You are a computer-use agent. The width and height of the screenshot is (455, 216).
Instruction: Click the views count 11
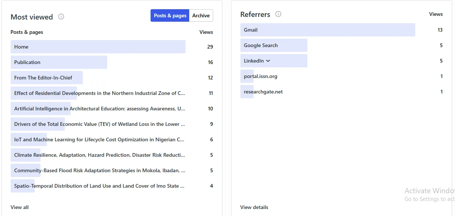[211, 93]
